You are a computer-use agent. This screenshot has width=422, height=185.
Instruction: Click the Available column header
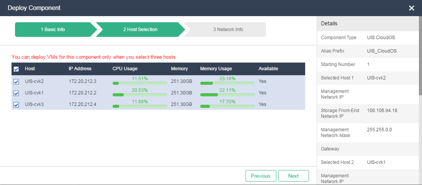point(268,69)
